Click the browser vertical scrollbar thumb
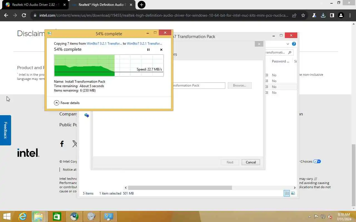 pos(354,175)
